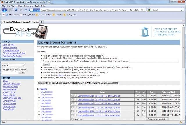This screenshot has width=186, height=125.
Task: Open the Most Visited bookmark folder
Action: coord(12,15)
